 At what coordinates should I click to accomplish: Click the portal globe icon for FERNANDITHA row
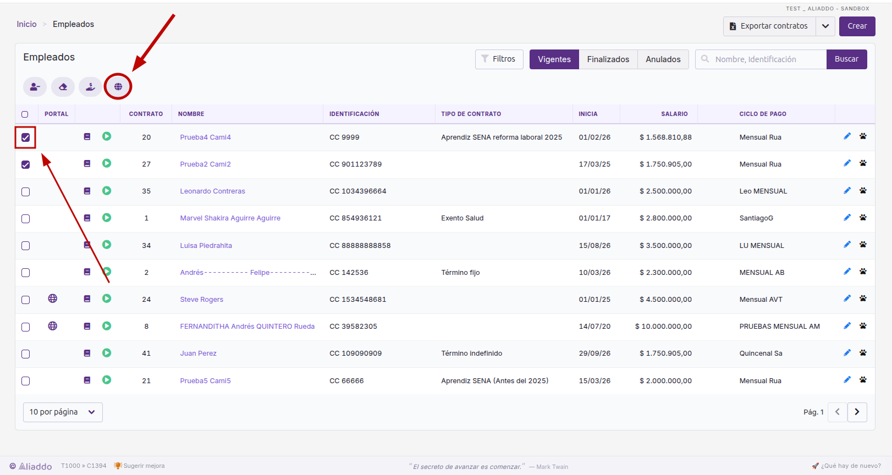[x=53, y=326]
